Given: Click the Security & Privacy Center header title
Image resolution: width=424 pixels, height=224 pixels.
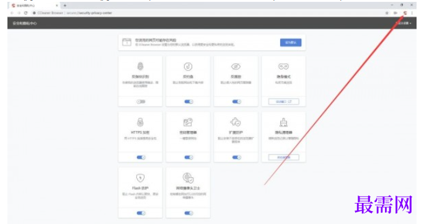Looking at the screenshot, I should pos(25,23).
